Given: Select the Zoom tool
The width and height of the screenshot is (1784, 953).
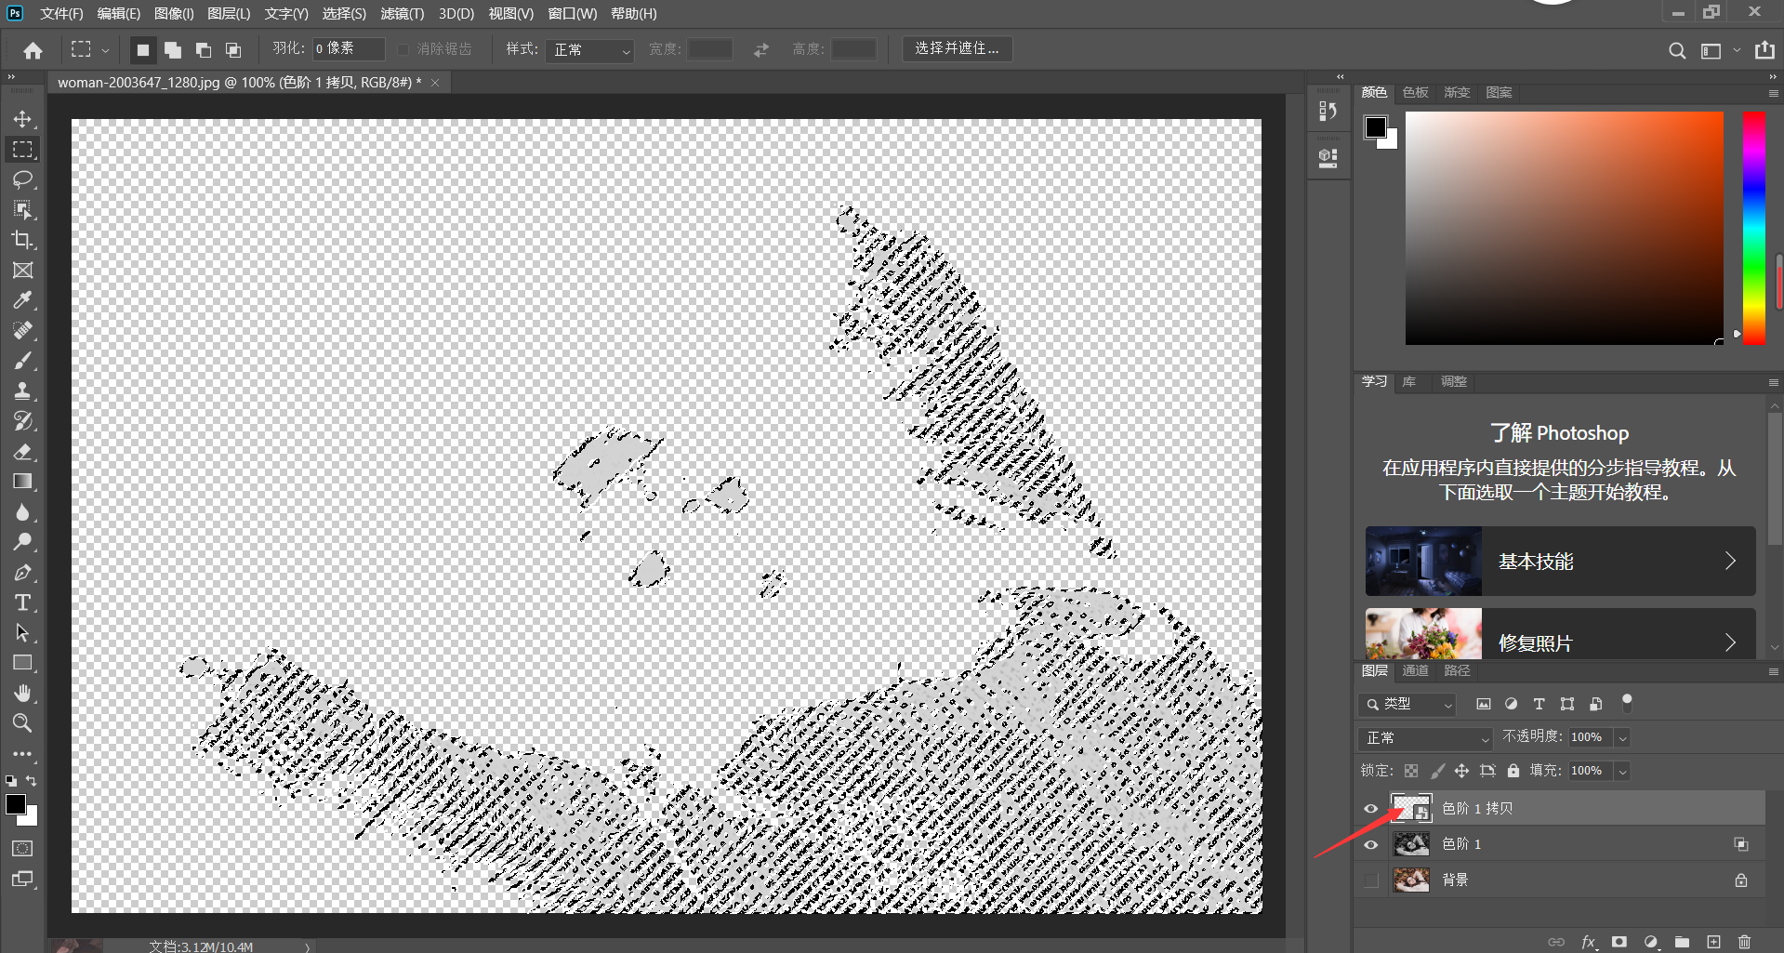Looking at the screenshot, I should [x=22, y=723].
